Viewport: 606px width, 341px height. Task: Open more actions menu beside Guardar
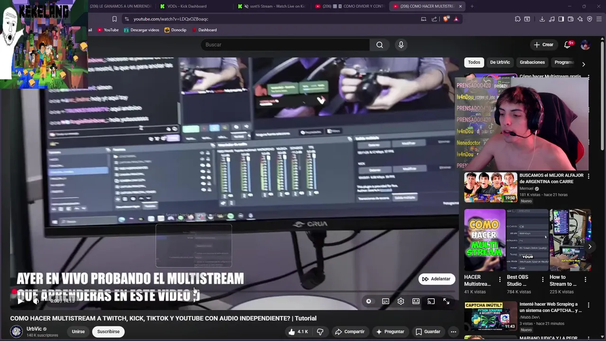click(x=454, y=332)
